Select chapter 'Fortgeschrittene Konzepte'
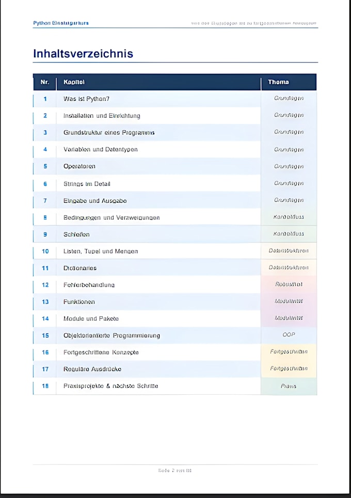 click(101, 352)
